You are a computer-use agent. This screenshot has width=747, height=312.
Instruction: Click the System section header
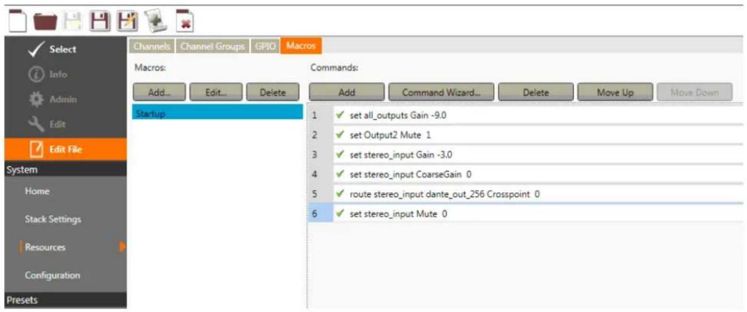pyautogui.click(x=65, y=170)
